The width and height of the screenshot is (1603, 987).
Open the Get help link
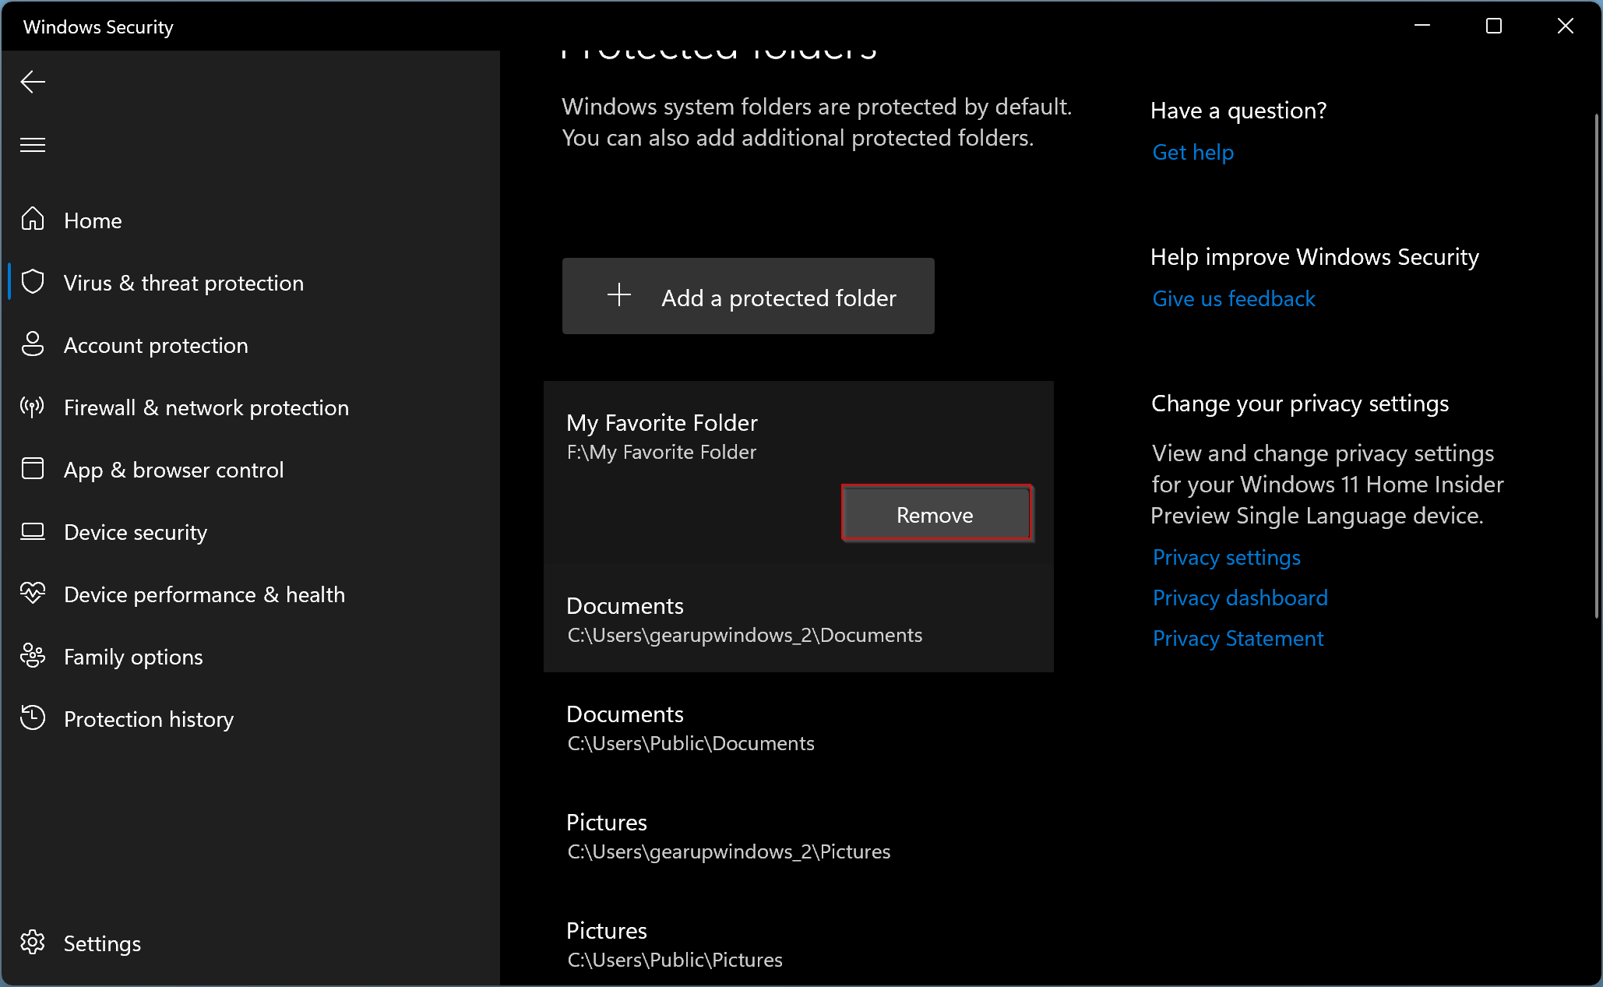(x=1193, y=153)
